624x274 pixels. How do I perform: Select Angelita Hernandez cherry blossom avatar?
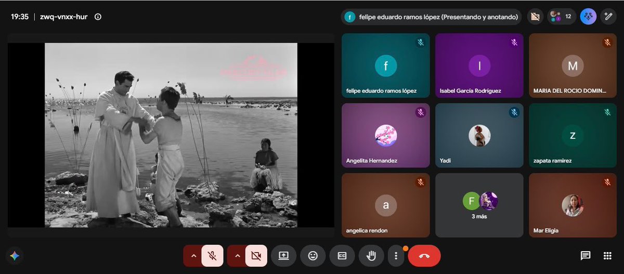386,135
